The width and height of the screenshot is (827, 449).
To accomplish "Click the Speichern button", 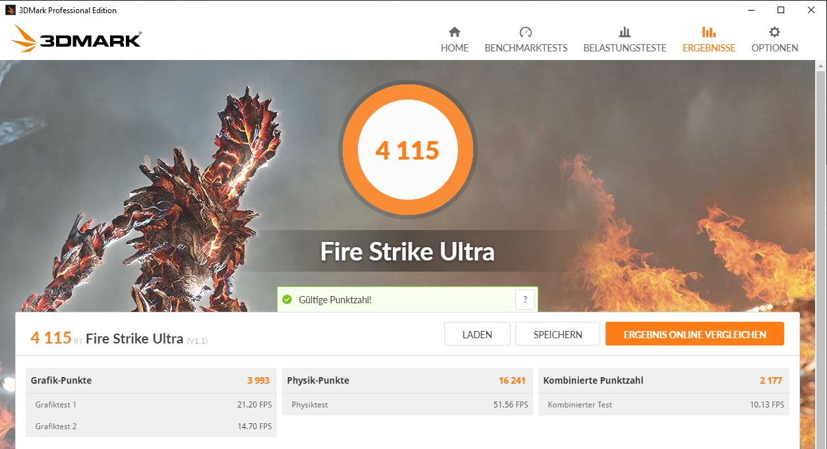I will click(x=557, y=334).
